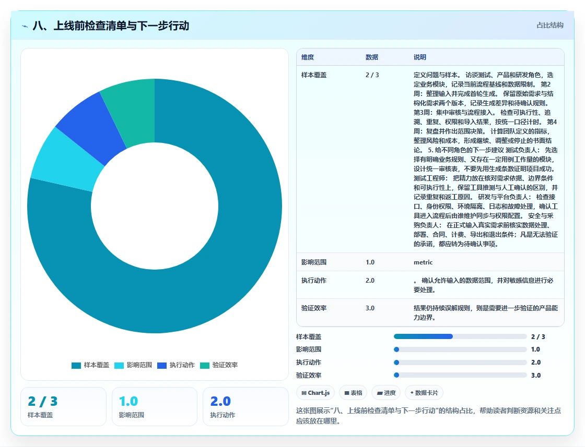Toggle the 验证效率 legend swatch
The height and width of the screenshot is (447, 585).
pyautogui.click(x=205, y=366)
